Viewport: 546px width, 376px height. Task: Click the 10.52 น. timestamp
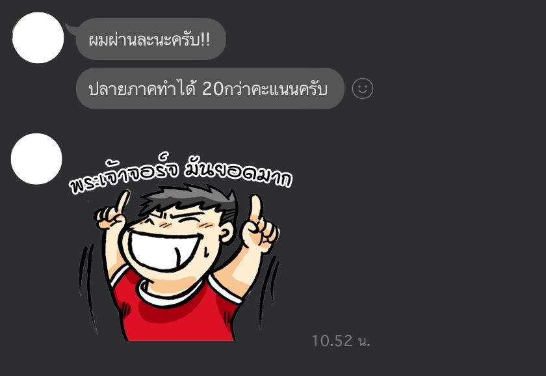click(341, 341)
